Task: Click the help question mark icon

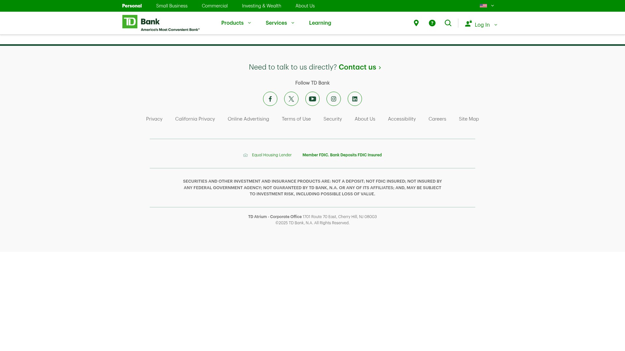Action: click(432, 23)
